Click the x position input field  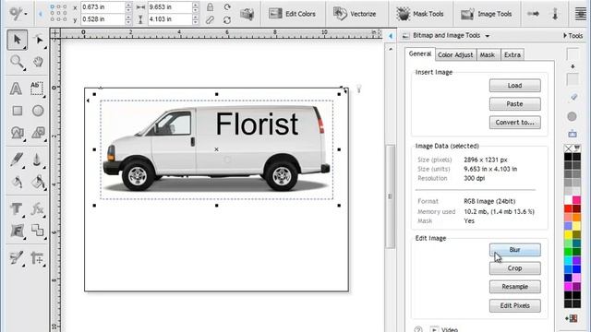[x=103, y=7]
